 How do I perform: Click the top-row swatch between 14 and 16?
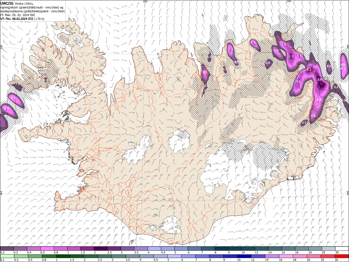click(x=275, y=249)
